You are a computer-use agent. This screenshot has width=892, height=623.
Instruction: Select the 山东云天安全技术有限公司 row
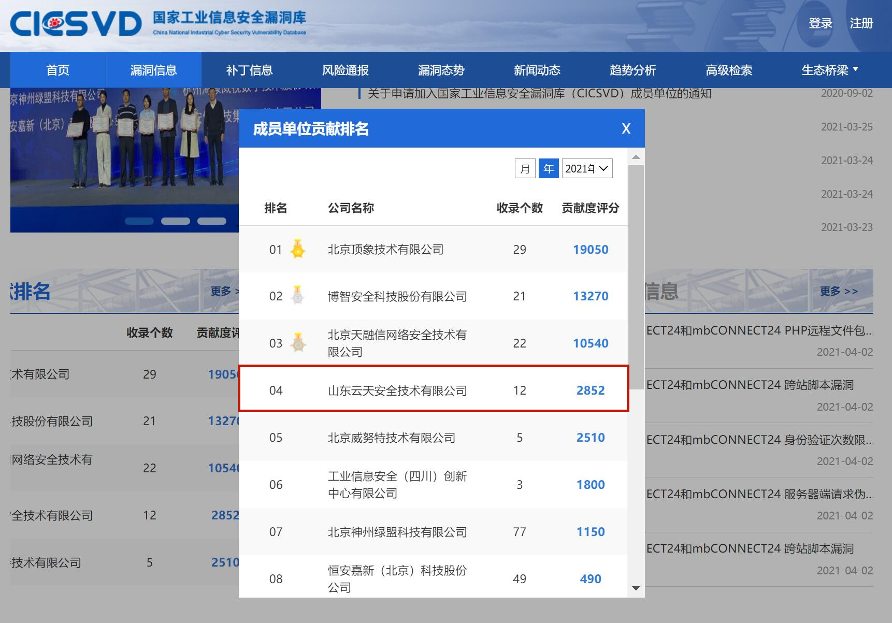click(x=434, y=390)
